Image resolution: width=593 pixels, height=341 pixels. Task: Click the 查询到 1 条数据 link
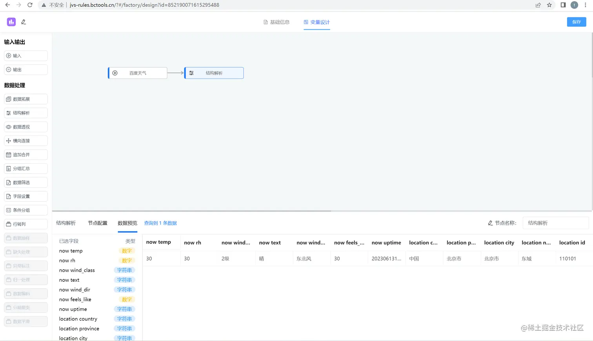(160, 223)
